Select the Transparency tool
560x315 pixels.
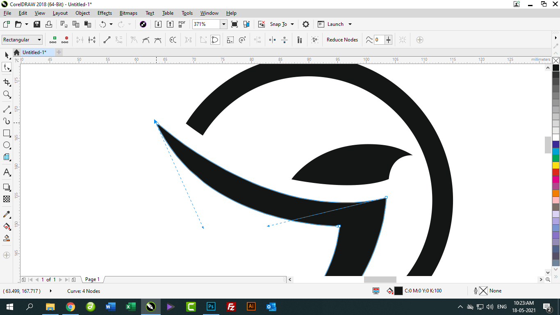click(7, 199)
